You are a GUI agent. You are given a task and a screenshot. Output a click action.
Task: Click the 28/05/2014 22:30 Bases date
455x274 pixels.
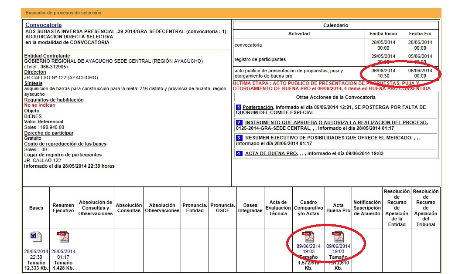tap(36, 254)
